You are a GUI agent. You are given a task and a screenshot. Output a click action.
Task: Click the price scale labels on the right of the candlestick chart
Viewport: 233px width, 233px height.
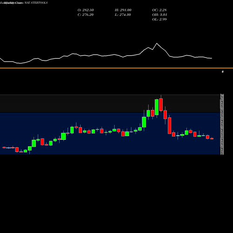pos(222,124)
